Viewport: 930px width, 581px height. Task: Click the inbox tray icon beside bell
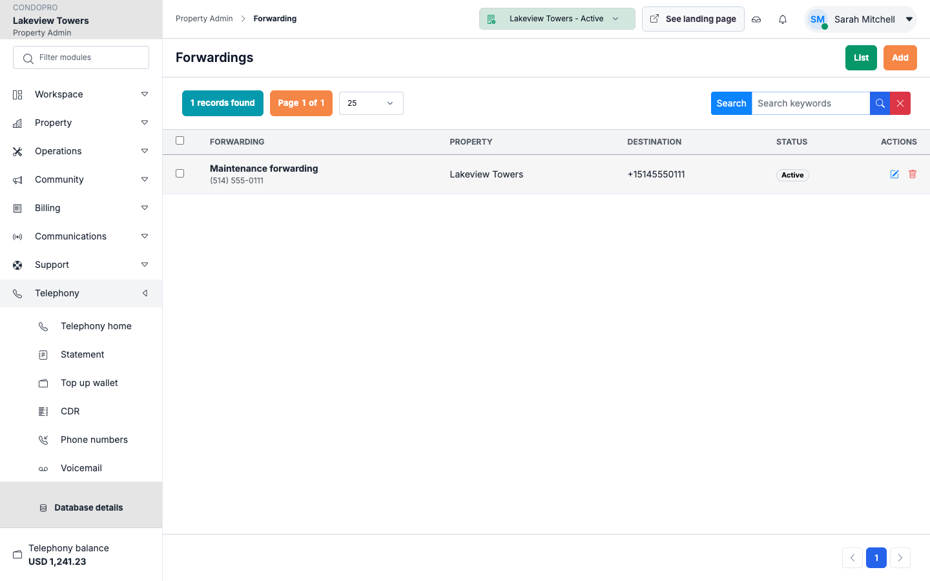756,19
